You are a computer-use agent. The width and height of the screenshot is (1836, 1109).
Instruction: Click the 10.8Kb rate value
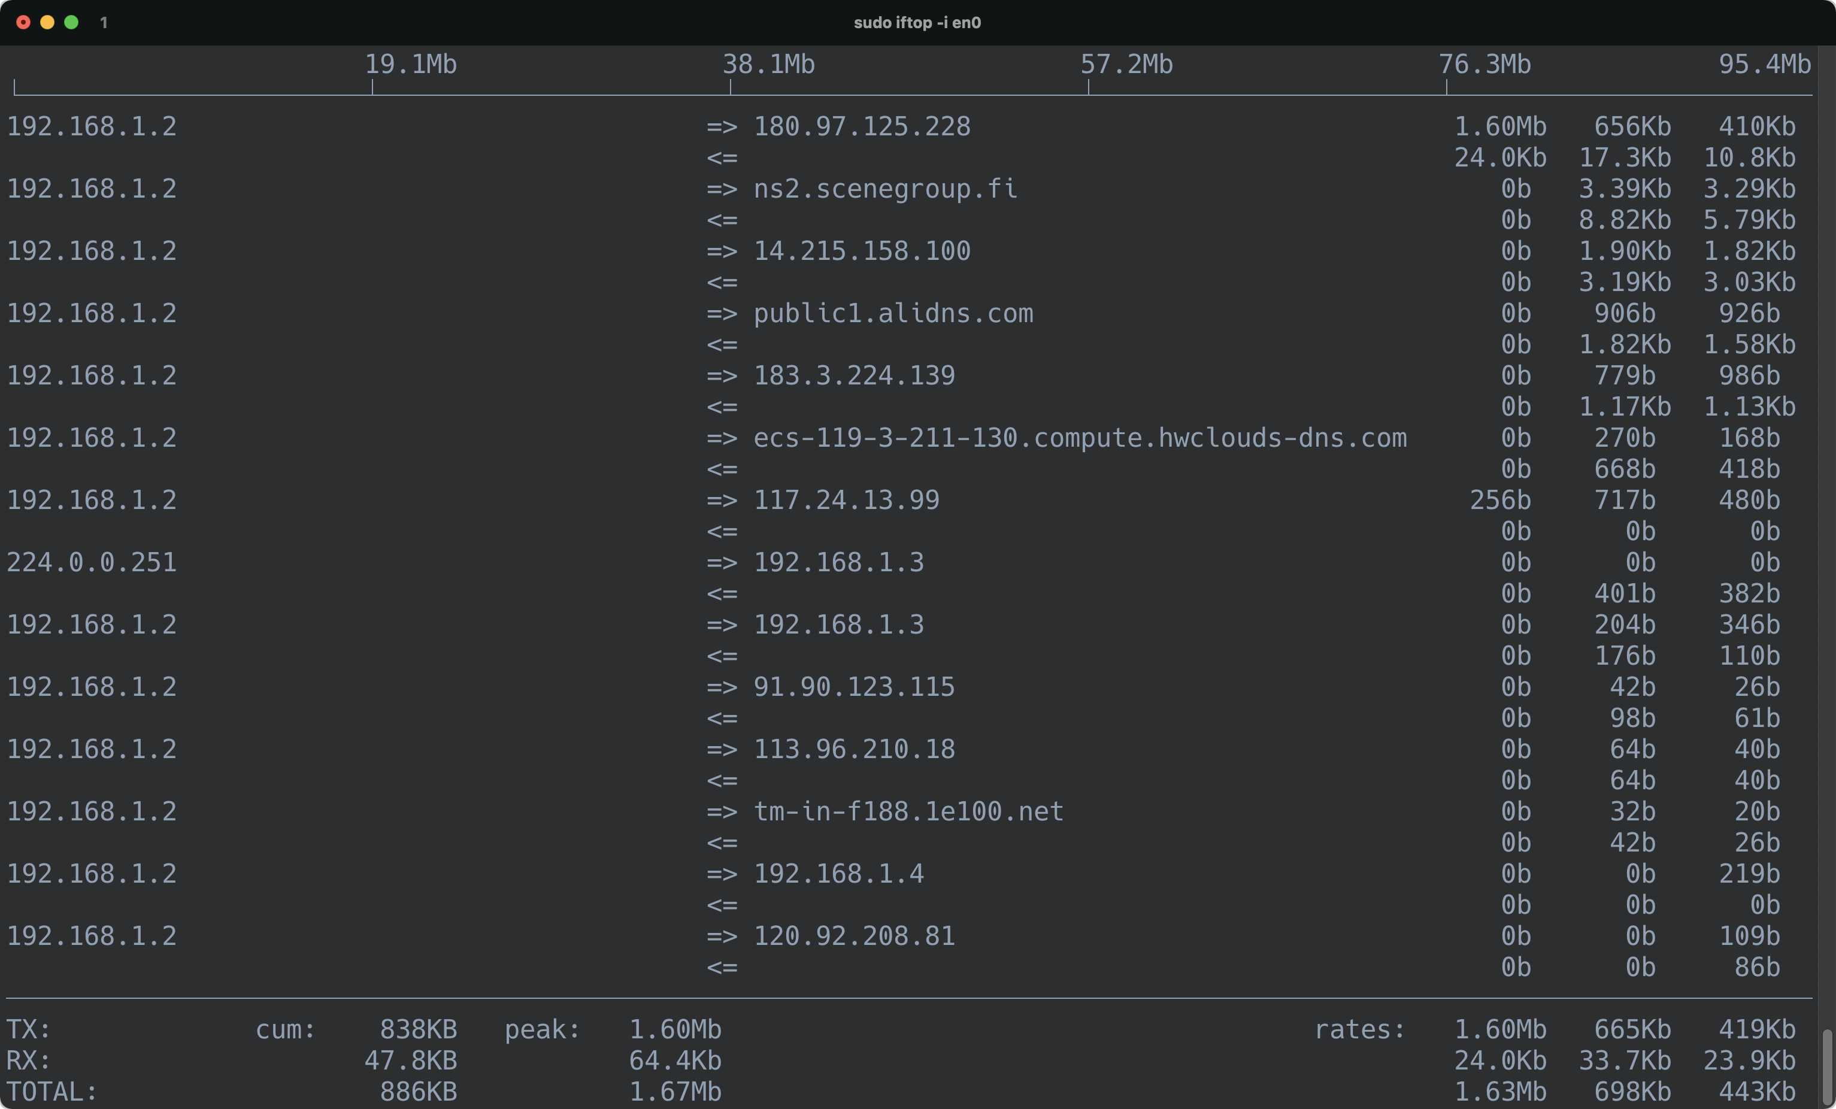pos(1750,158)
